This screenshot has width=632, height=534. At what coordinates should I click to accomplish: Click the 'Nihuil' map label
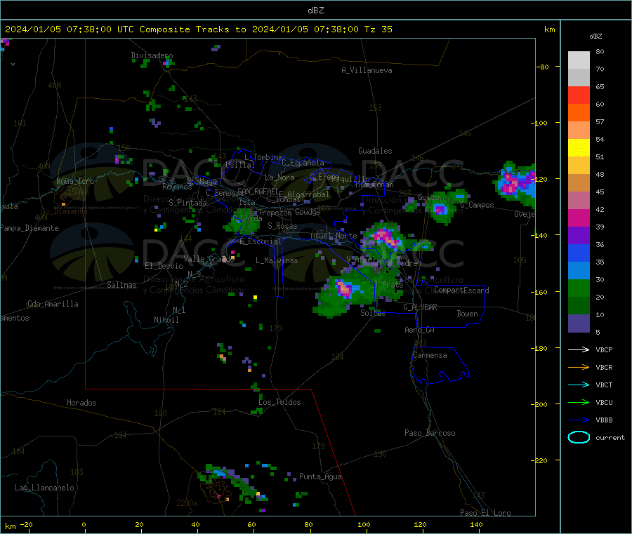pyautogui.click(x=166, y=320)
